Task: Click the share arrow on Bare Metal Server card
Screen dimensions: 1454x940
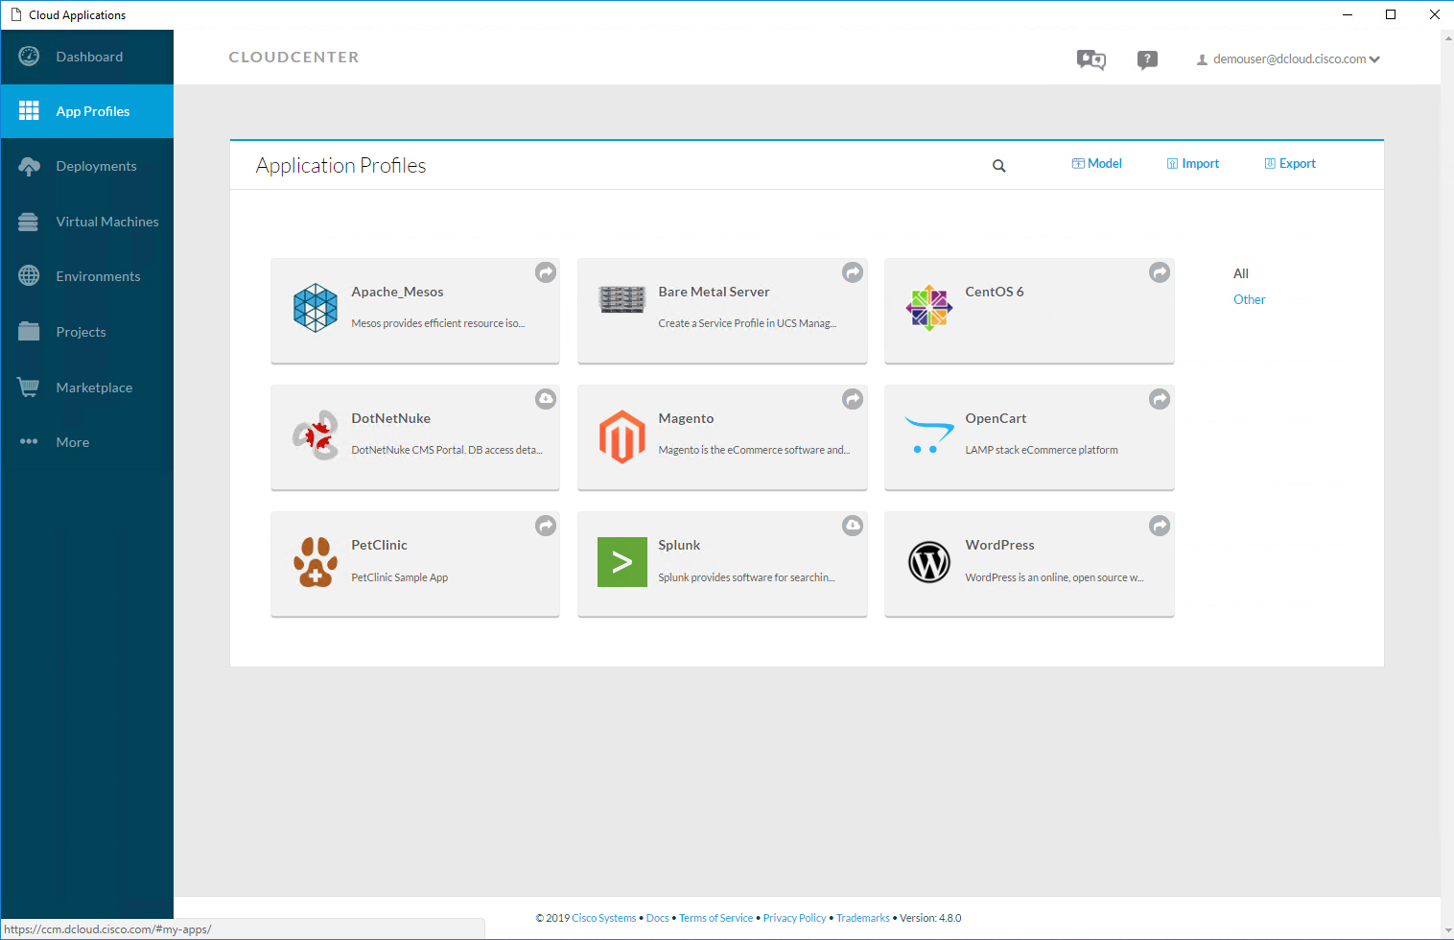Action: [x=853, y=272]
